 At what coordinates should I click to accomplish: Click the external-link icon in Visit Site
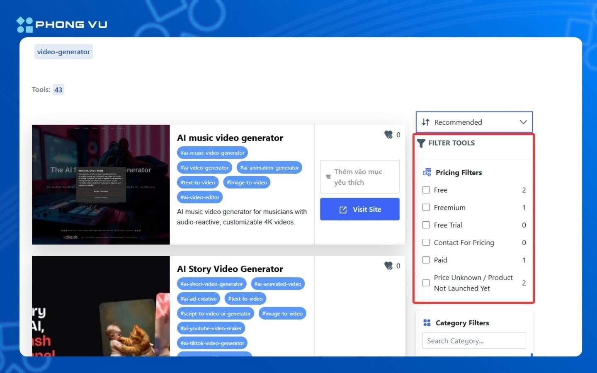coord(343,210)
